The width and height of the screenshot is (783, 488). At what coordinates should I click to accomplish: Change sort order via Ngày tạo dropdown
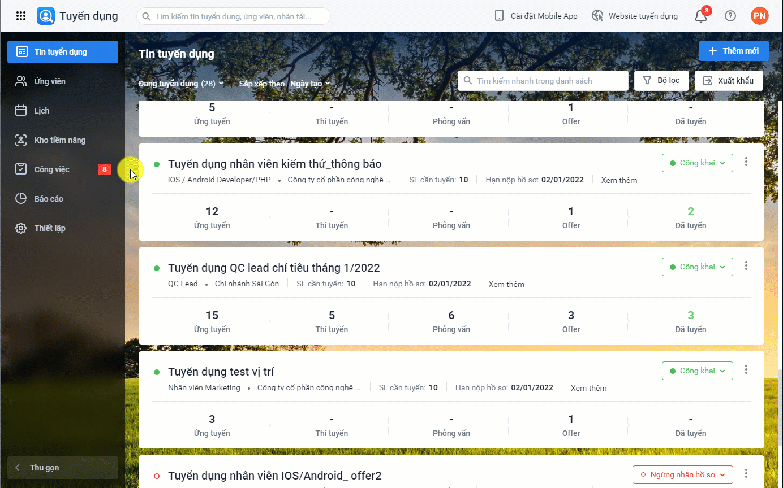tap(309, 84)
